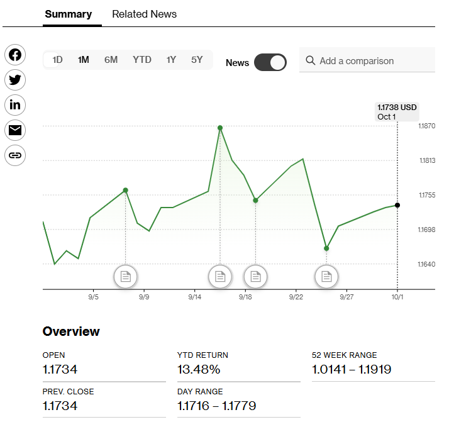The width and height of the screenshot is (449, 422).
Task: Share on LinkedIn
Action: (x=15, y=105)
